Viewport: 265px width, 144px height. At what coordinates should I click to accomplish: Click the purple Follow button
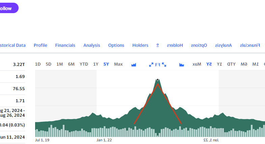click(9, 8)
